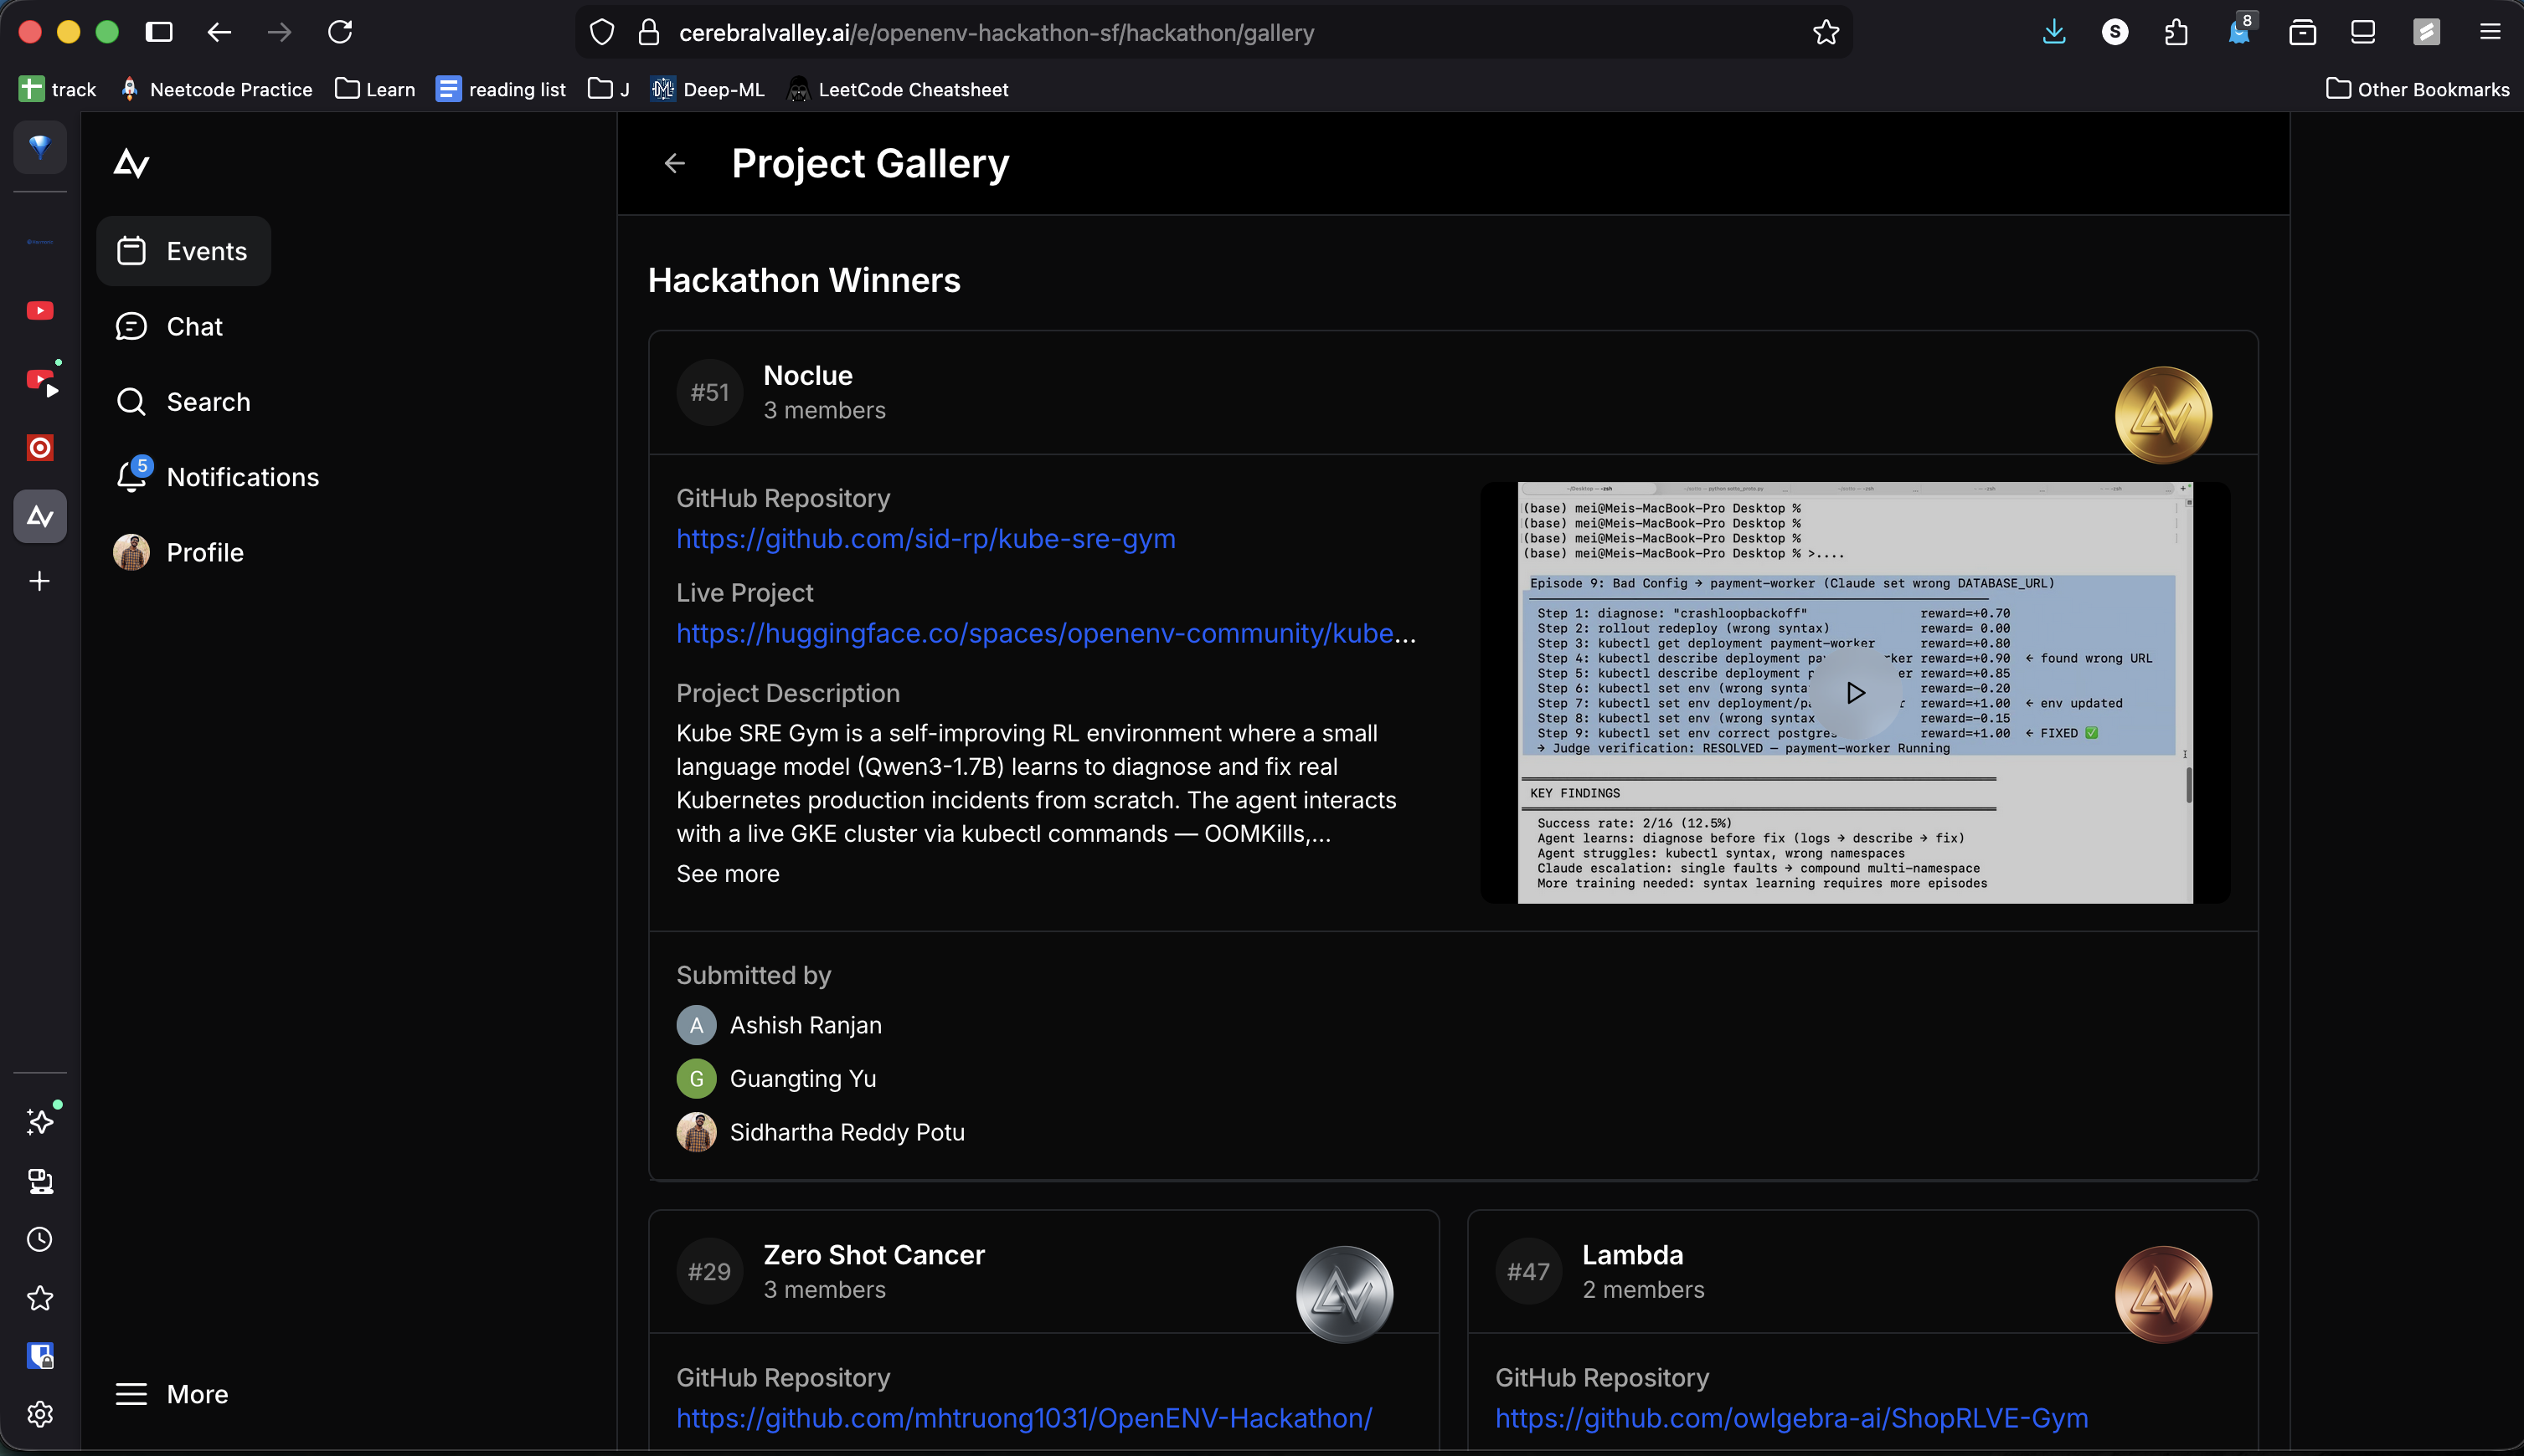Open the browser downloads icon

point(2053,32)
